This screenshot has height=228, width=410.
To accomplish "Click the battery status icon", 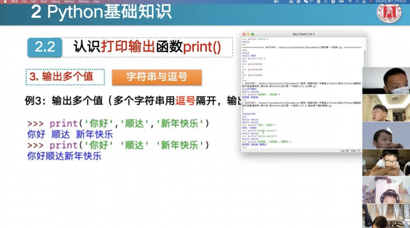I will coord(340,2).
